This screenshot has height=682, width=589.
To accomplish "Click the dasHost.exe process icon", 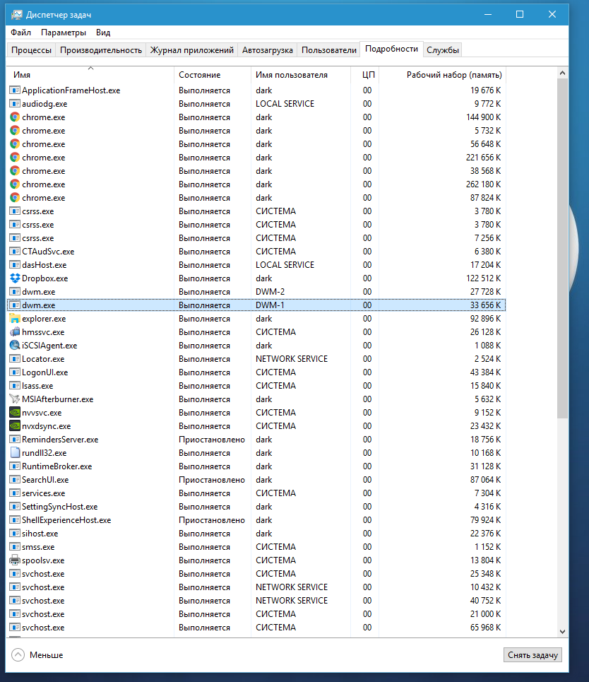I will coord(15,265).
